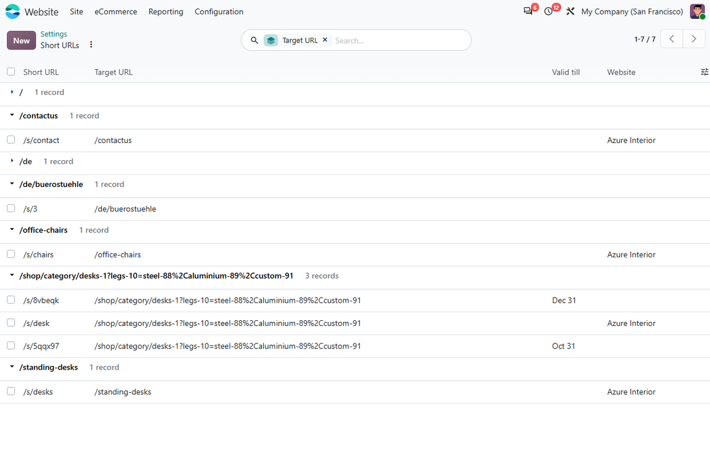Click the Short URLs page title
This screenshot has height=462, width=710.
60,45
